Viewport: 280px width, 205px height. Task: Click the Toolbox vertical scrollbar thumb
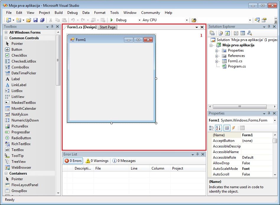pyautogui.click(x=58, y=60)
